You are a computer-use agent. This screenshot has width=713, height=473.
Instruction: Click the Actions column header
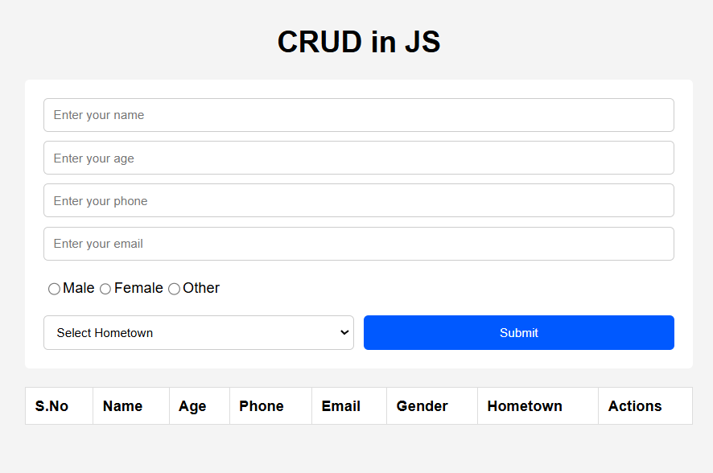click(x=635, y=406)
